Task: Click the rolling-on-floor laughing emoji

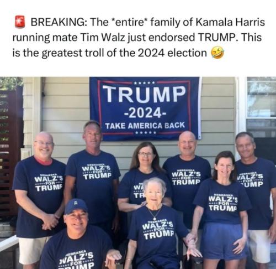Action: (217, 53)
